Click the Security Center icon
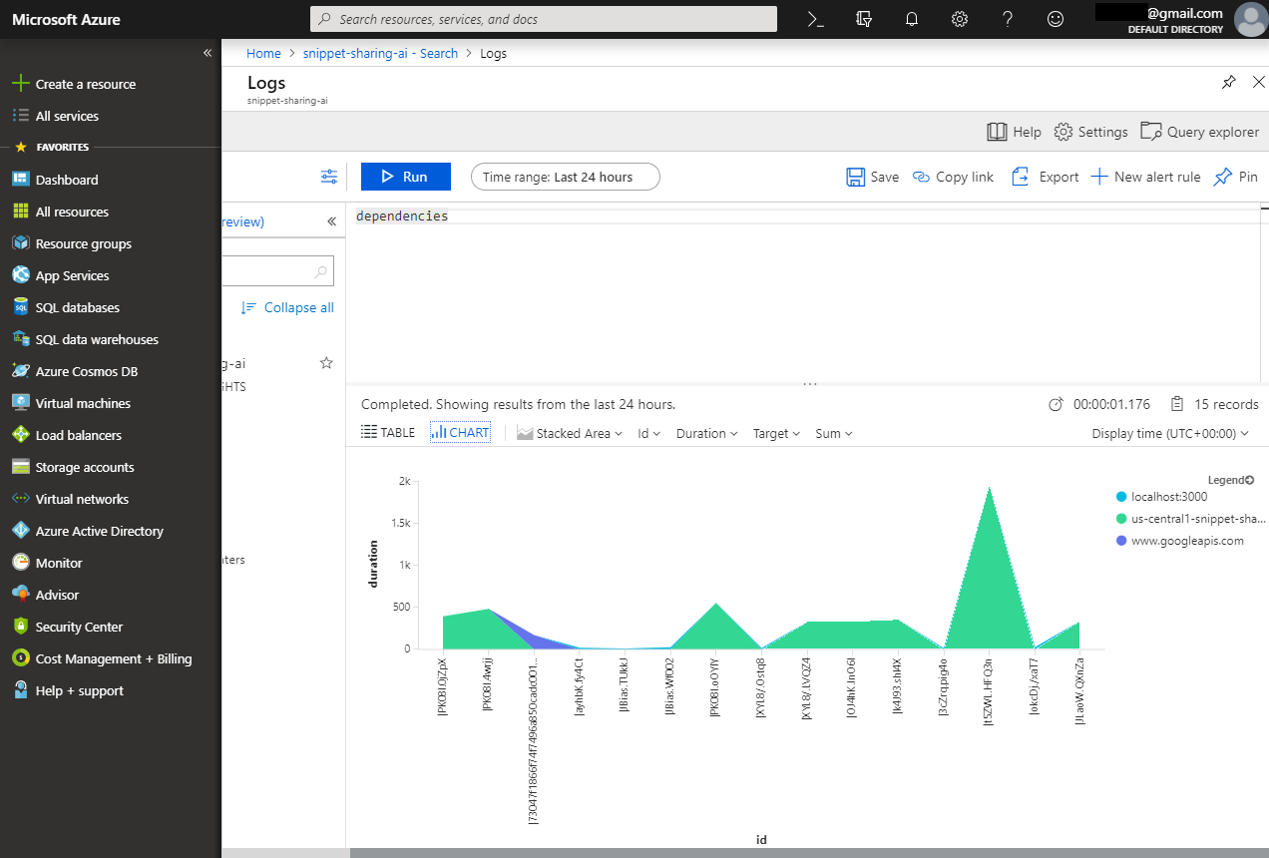Image resolution: width=1269 pixels, height=858 pixels. click(20, 627)
